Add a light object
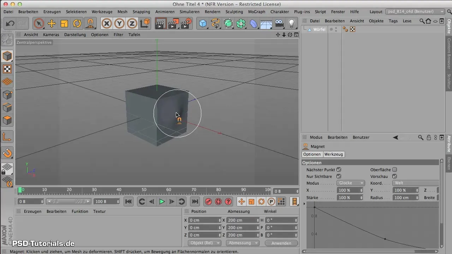 tap(292, 24)
